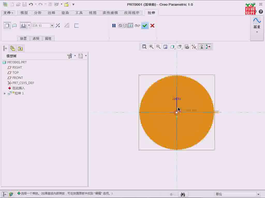This screenshot has width=265, height=198.
Task: Select PRT_CSYS_DEF coordinate system
Action: (x=21, y=83)
